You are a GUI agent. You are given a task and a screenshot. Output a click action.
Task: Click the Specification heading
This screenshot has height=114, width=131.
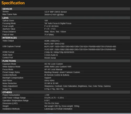point(13,3)
